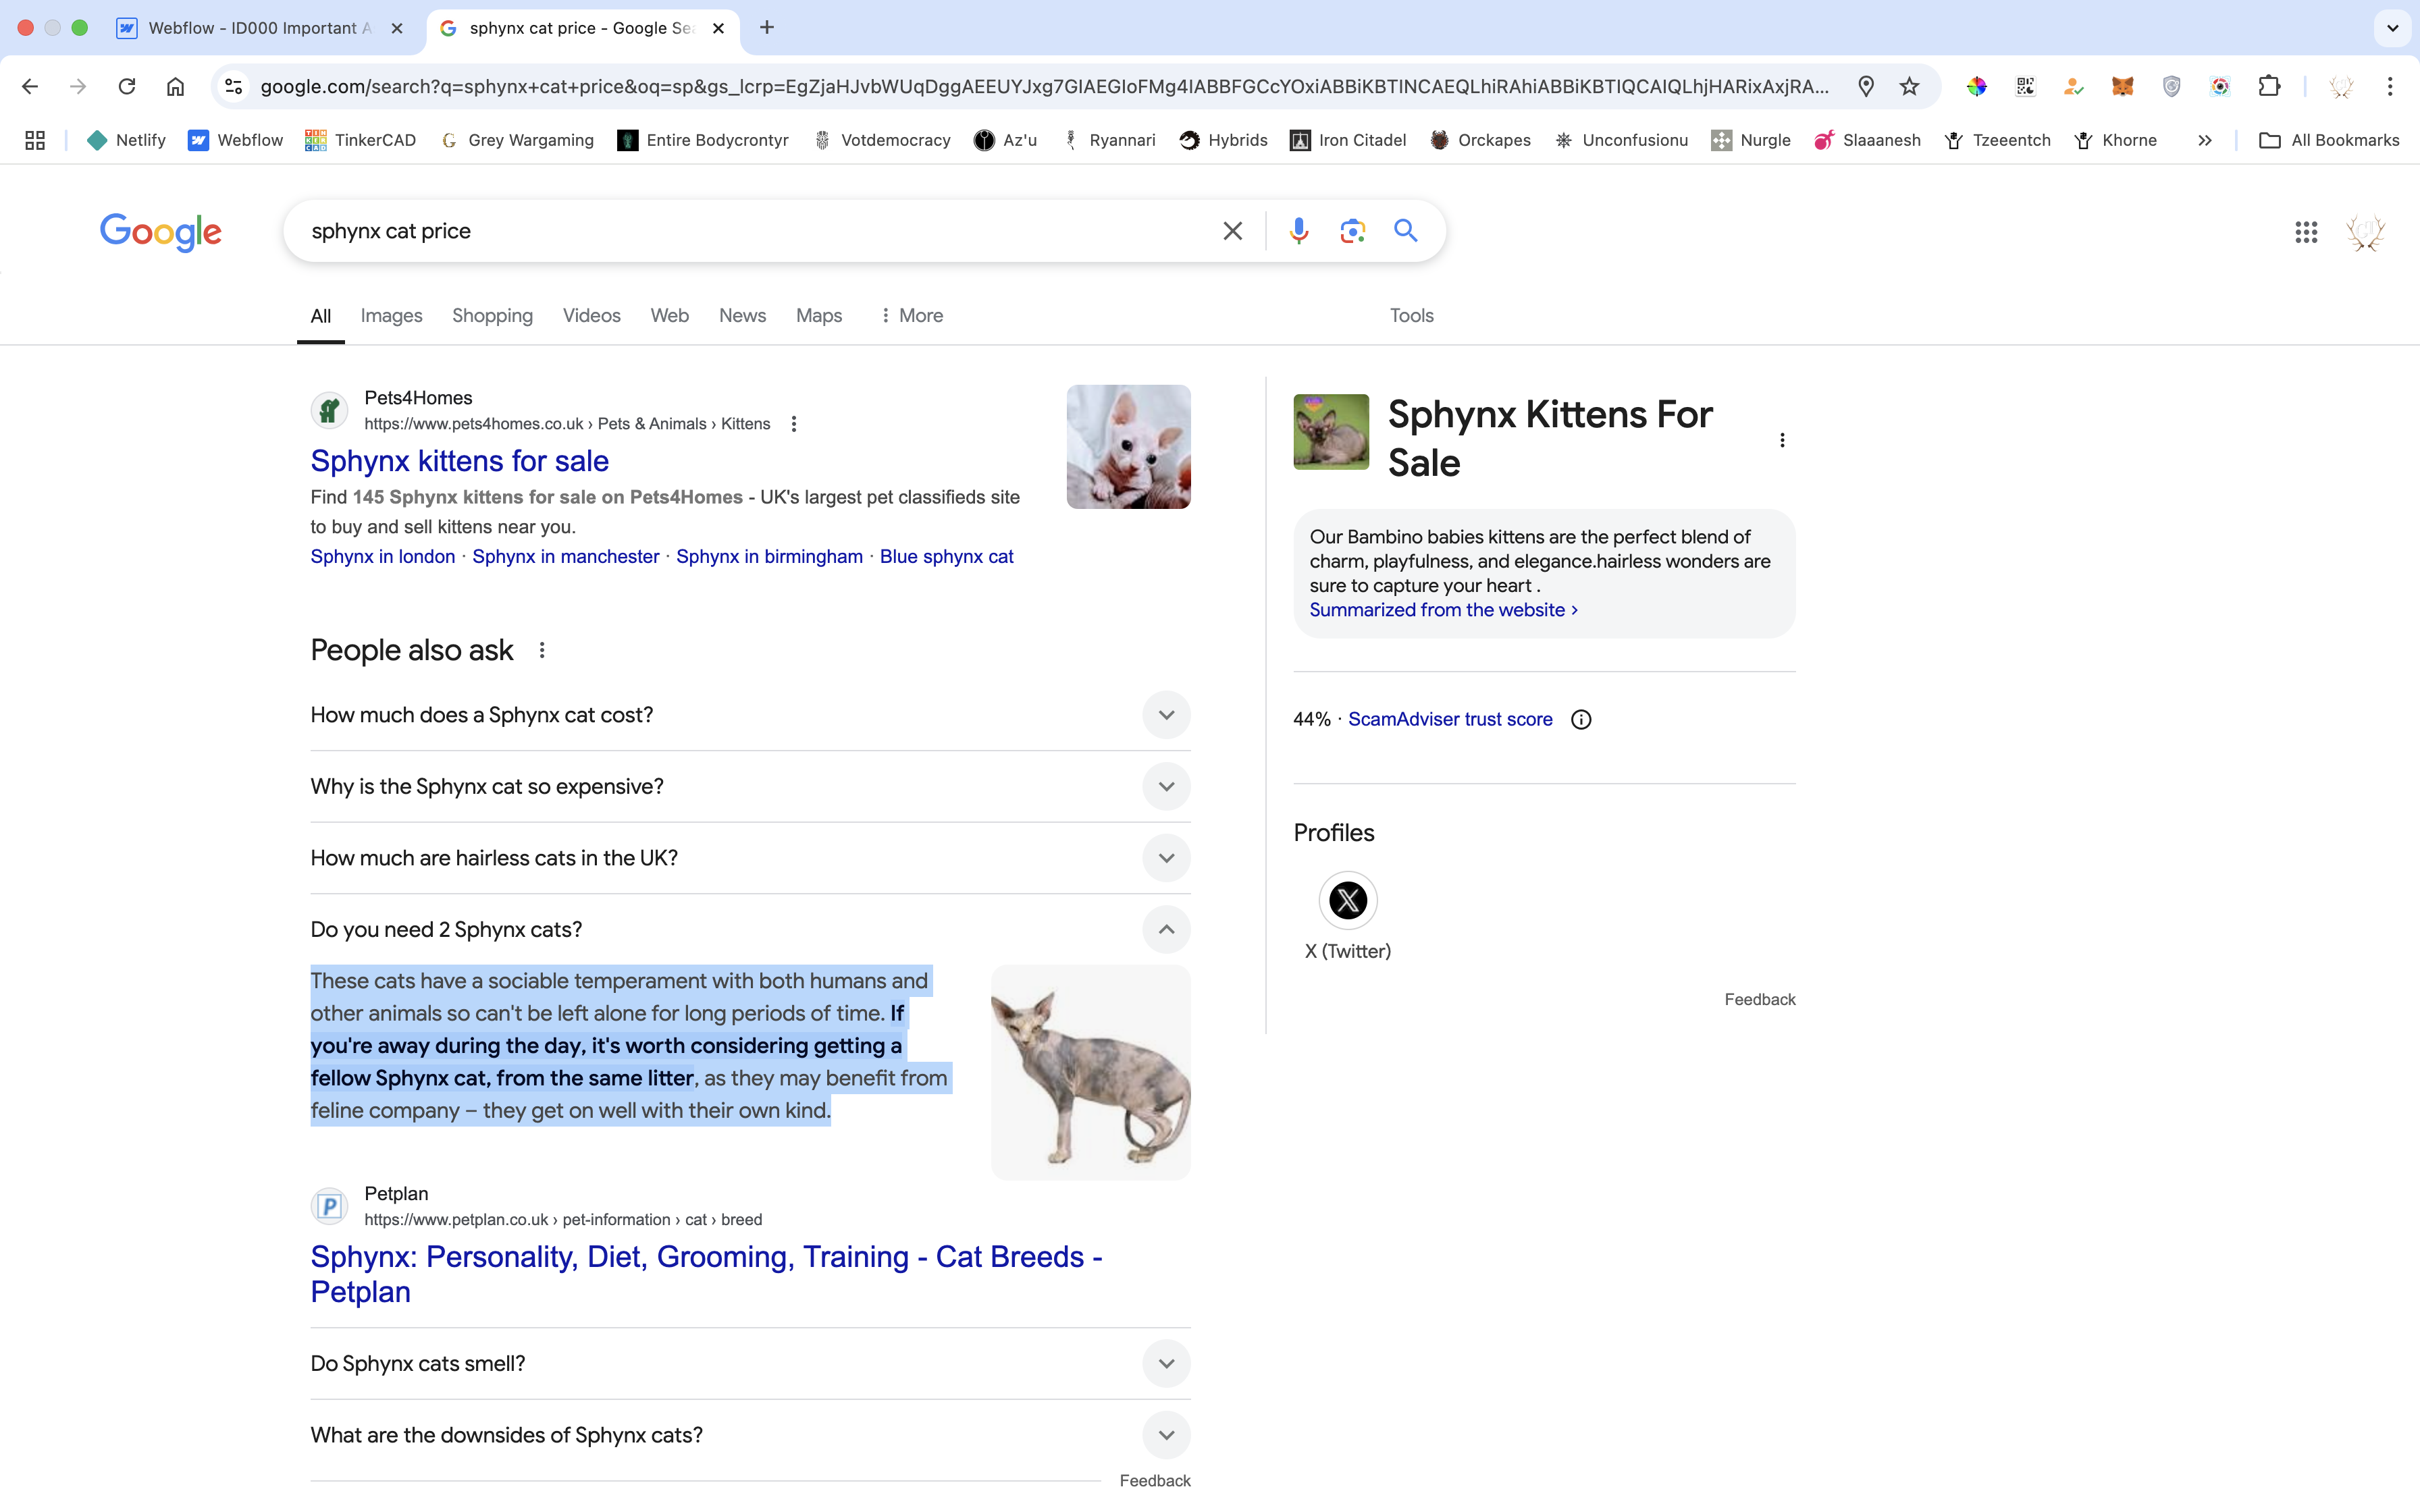Open the browser extensions puzzle icon
This screenshot has width=2420, height=1512.
coord(2269,87)
